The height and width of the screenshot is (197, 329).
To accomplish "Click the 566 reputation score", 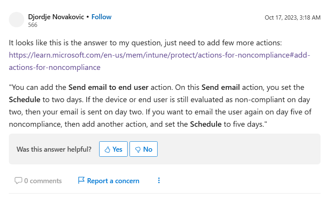I will pyautogui.click(x=33, y=25).
